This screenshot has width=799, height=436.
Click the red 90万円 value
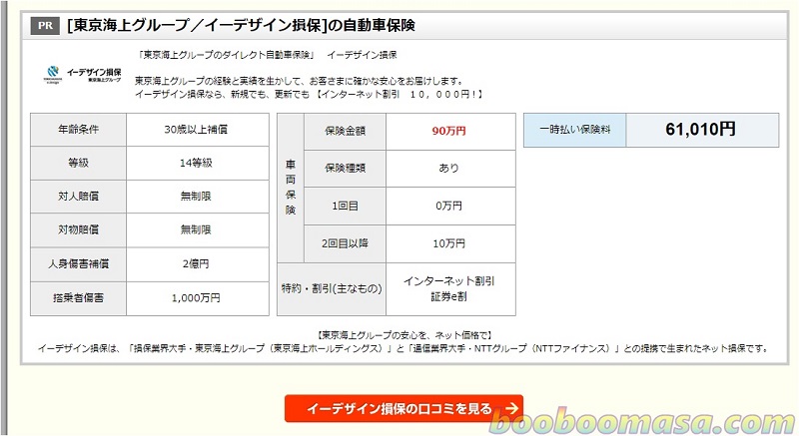tap(448, 131)
